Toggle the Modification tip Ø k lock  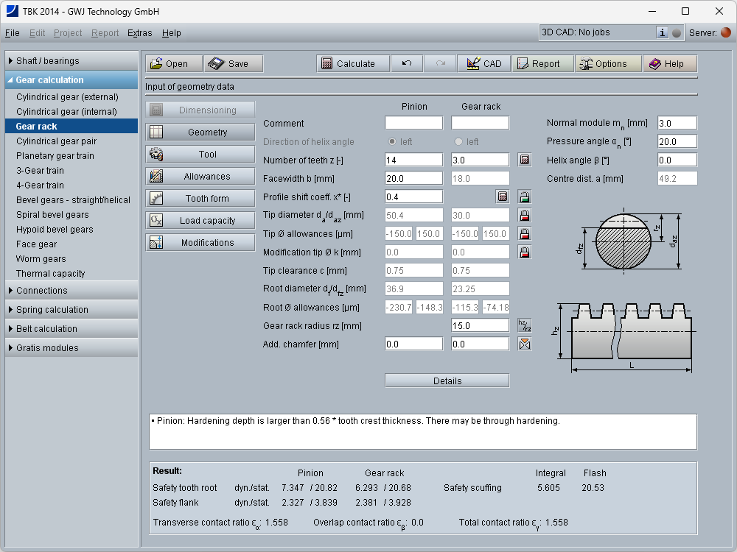click(524, 252)
